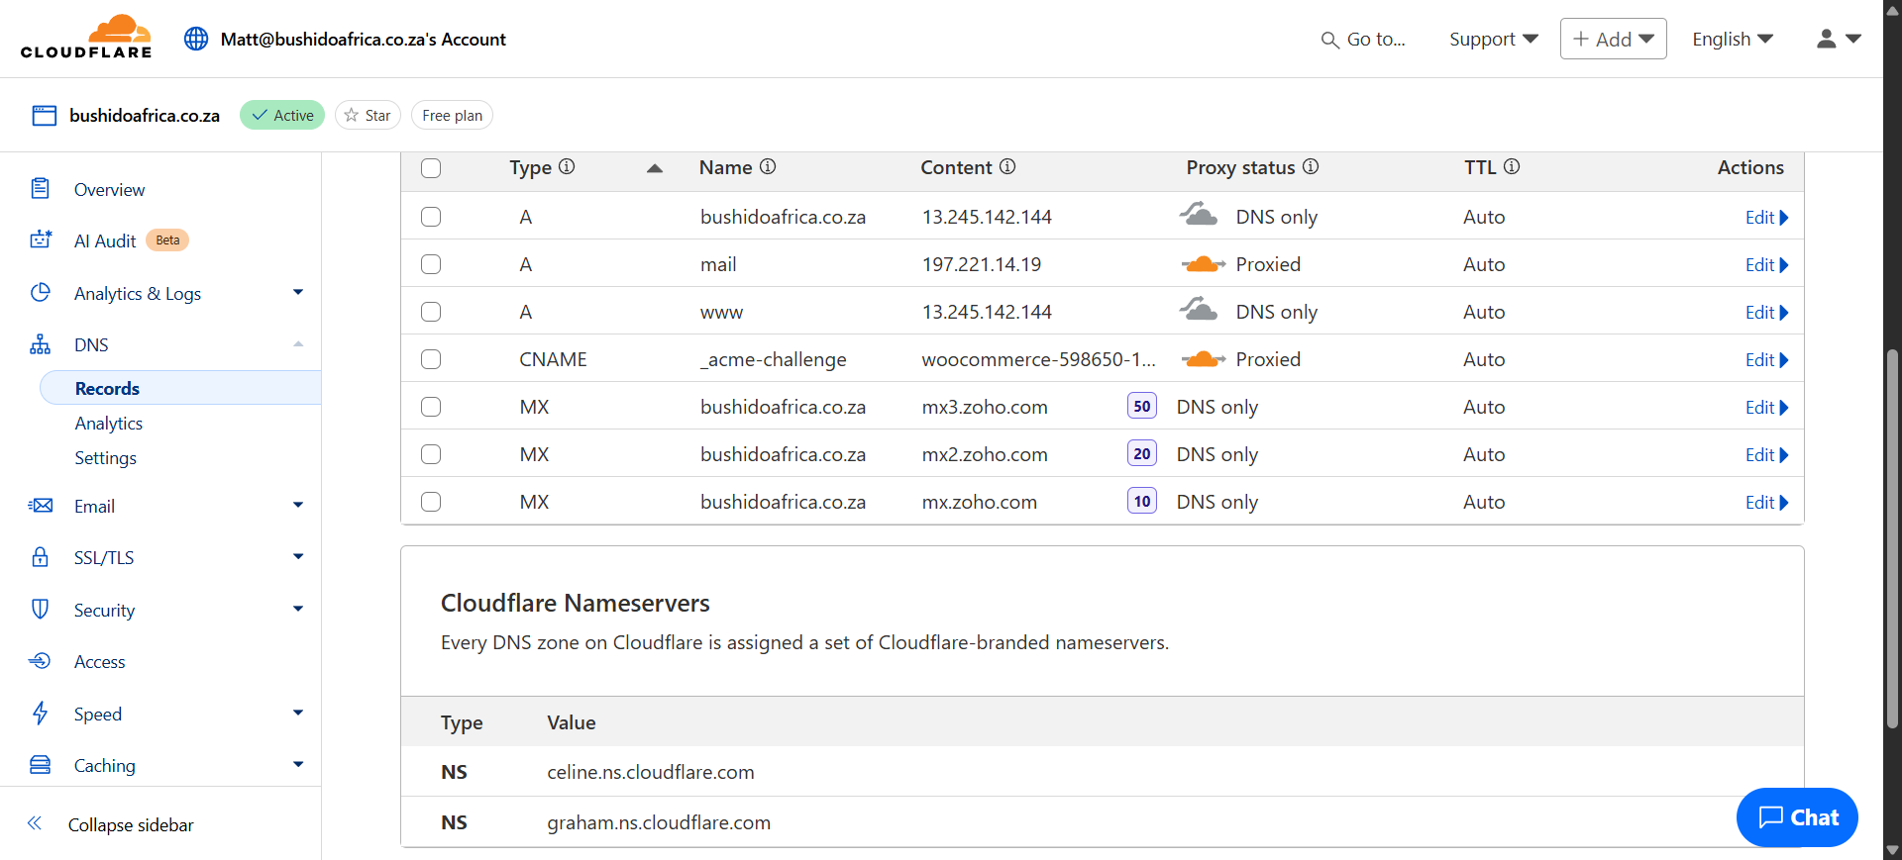Select the mail A record checkbox
Image resolution: width=1902 pixels, height=860 pixels.
(431, 264)
